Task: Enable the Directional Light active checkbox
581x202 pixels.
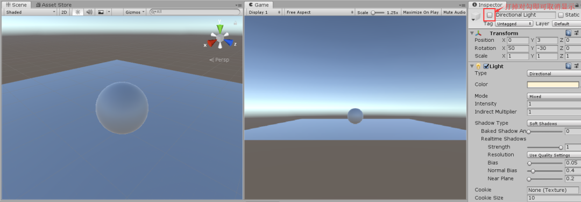Action: coord(490,15)
